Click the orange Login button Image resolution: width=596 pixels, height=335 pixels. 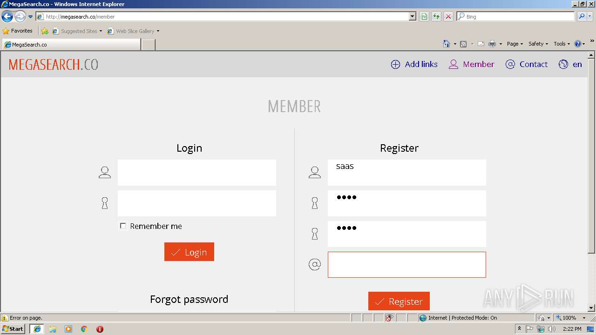click(189, 252)
